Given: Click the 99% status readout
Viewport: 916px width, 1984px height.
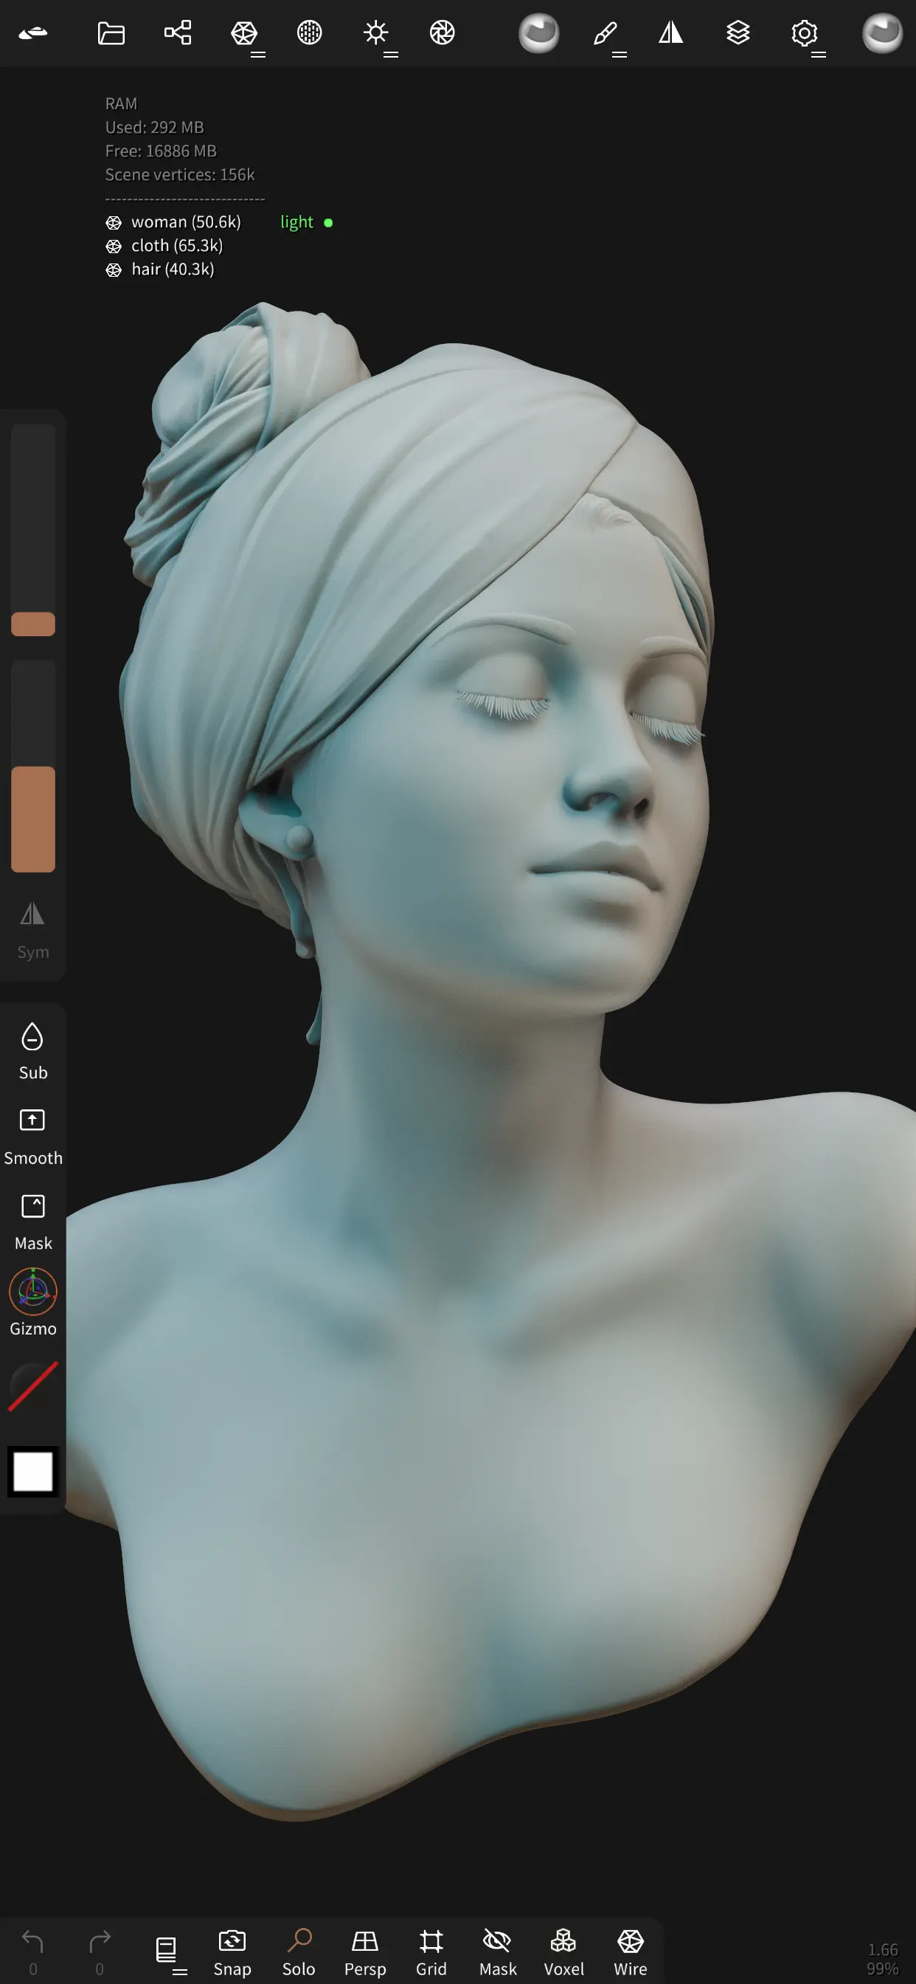Looking at the screenshot, I should (882, 1968).
